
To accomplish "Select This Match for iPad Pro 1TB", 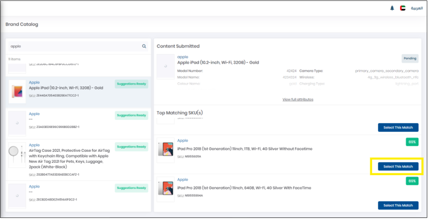I will (x=398, y=167).
